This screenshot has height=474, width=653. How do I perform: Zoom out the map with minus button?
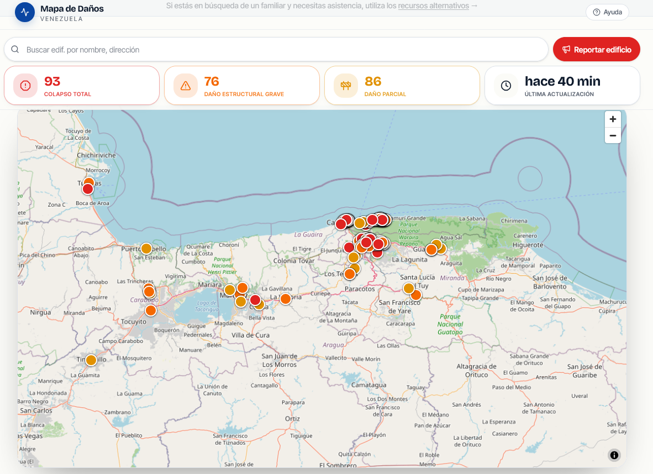pos(613,135)
